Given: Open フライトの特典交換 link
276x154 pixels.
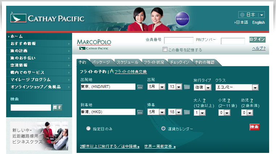Looking at the screenshot, I should (130, 72).
